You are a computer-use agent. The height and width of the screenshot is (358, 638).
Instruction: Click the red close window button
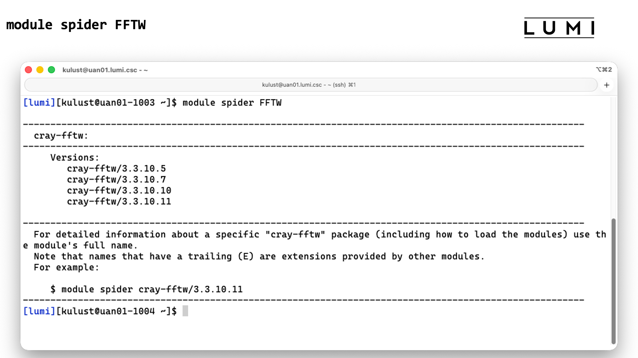click(29, 70)
